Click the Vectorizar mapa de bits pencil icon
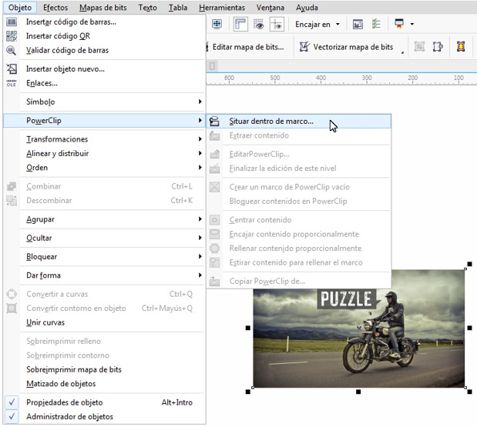 (304, 47)
